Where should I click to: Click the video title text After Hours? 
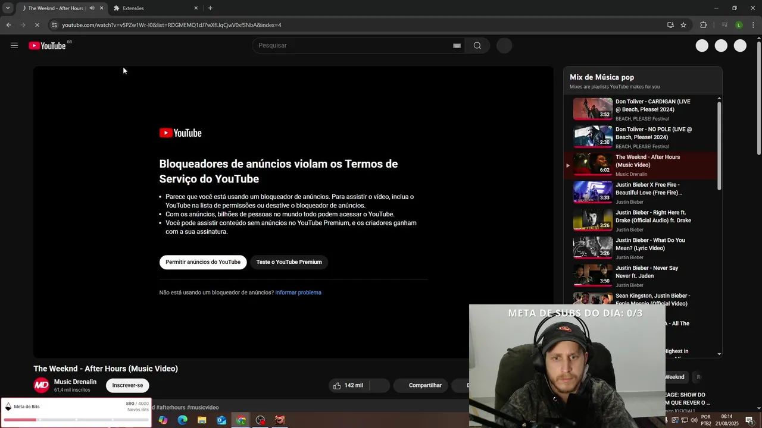pos(106,369)
